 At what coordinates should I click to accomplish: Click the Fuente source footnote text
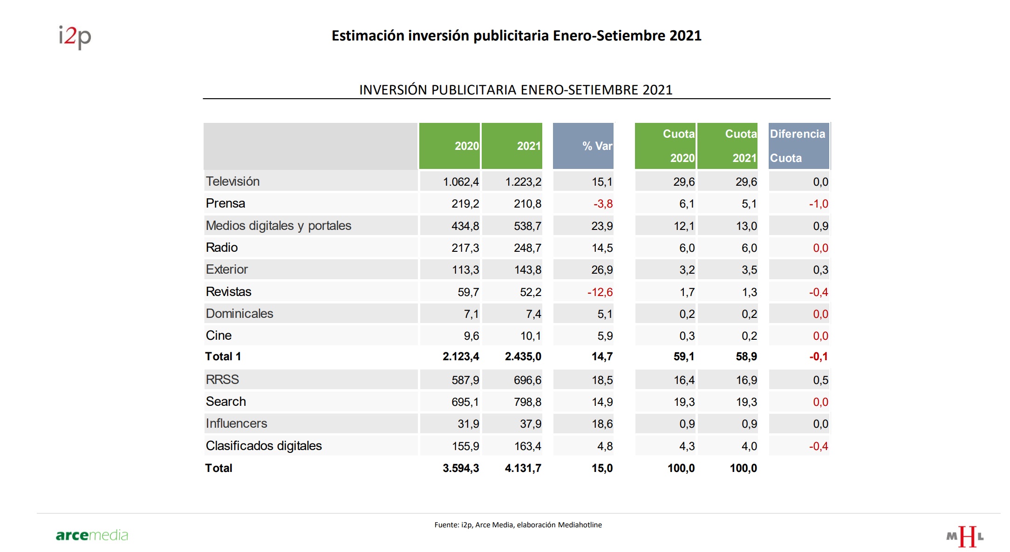coord(518,525)
